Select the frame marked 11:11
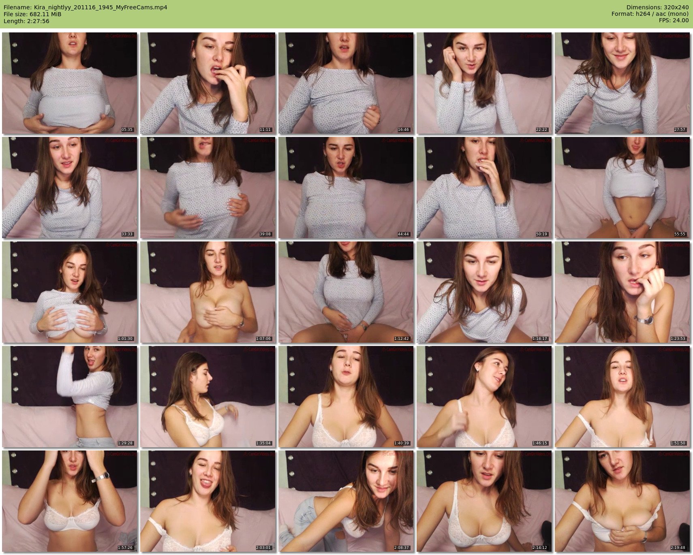This screenshot has height=555, width=693. pos(207,83)
